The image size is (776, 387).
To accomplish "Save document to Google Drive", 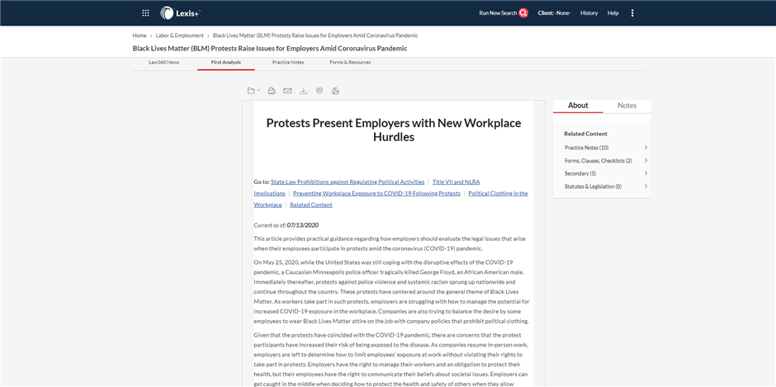I will click(x=335, y=91).
